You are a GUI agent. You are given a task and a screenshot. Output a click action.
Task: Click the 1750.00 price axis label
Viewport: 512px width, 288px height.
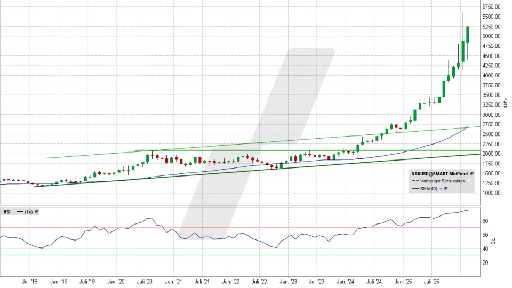point(491,164)
